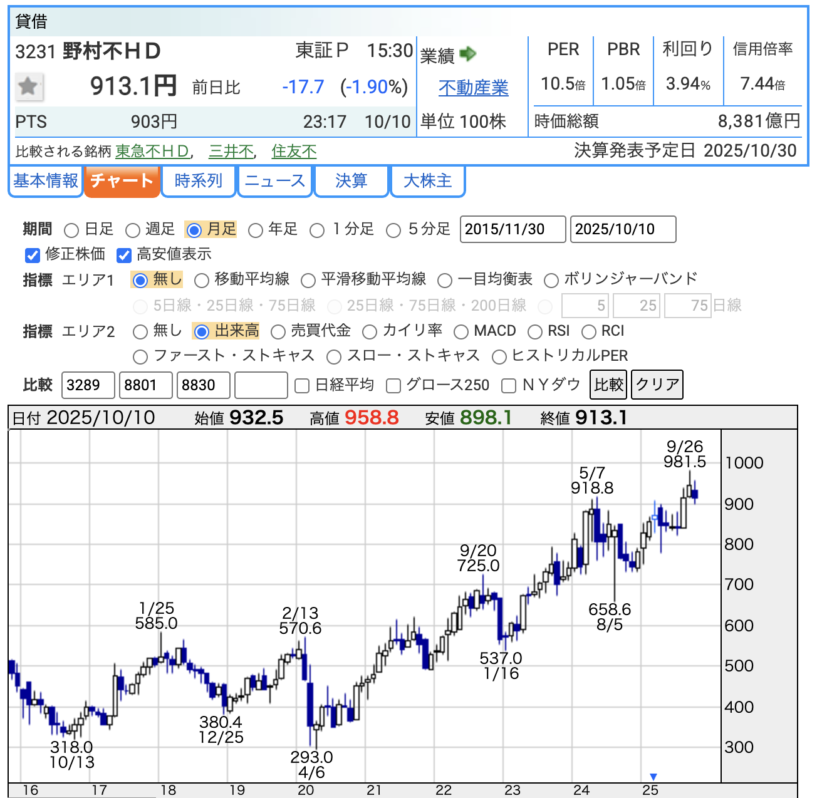Toggle the 修正株価 checkbox

[32, 255]
